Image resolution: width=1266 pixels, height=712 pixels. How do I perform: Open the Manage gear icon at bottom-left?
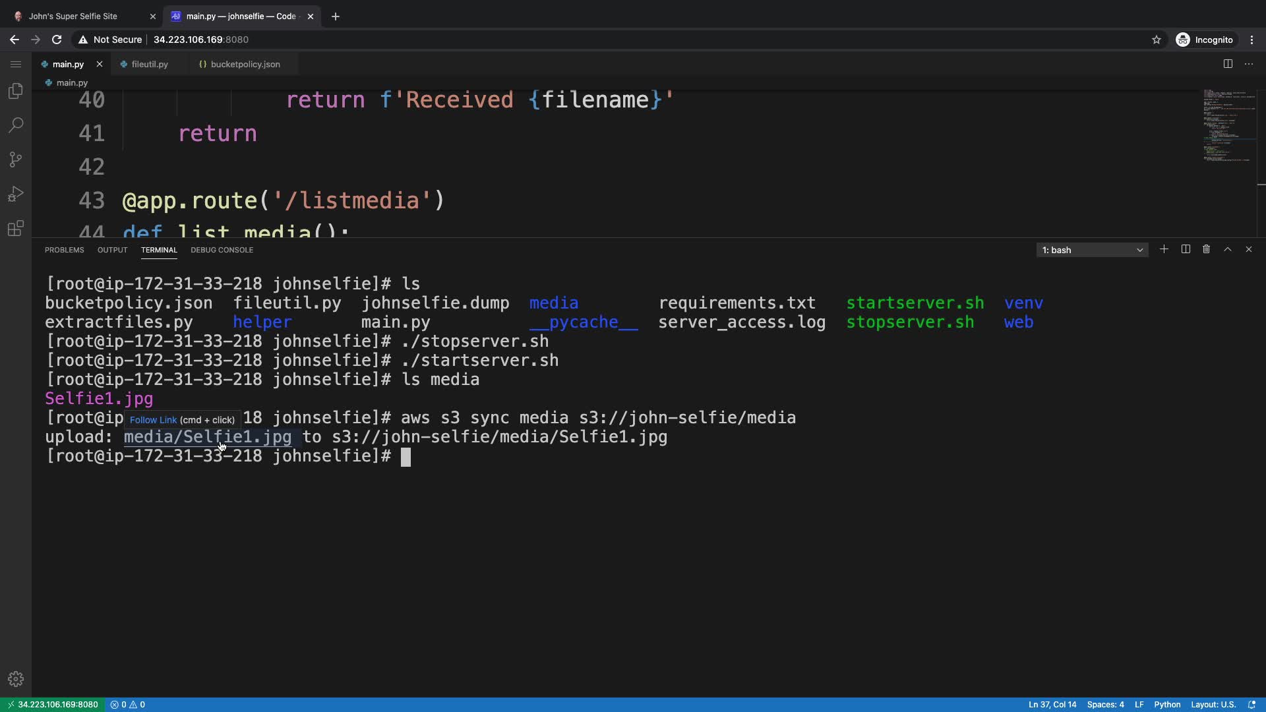(16, 679)
